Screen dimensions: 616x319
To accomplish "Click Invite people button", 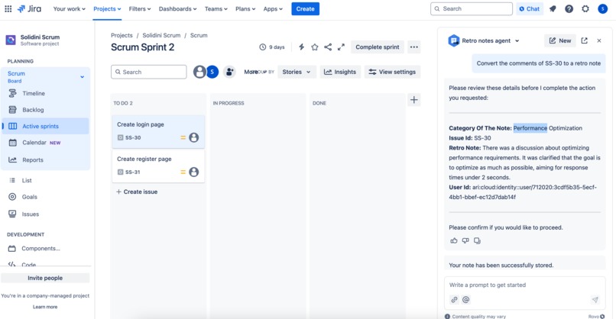I will coord(45,278).
